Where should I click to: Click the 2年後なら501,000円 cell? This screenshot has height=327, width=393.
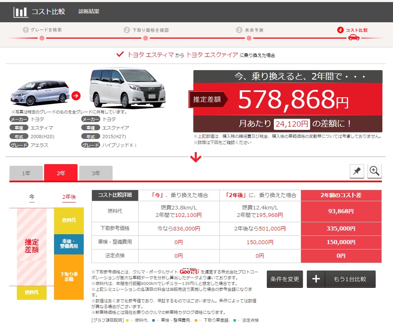[x=260, y=228]
